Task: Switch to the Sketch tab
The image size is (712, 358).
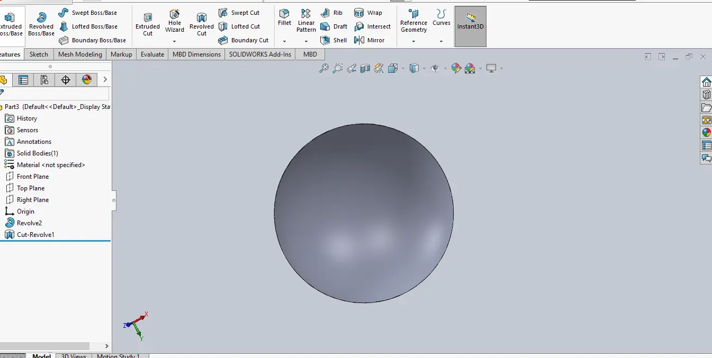Action: pyautogui.click(x=39, y=54)
